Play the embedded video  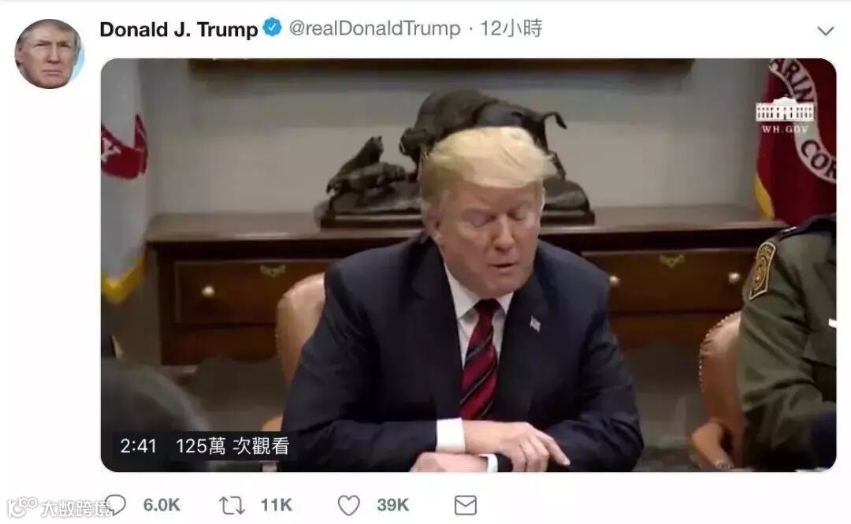(x=468, y=265)
